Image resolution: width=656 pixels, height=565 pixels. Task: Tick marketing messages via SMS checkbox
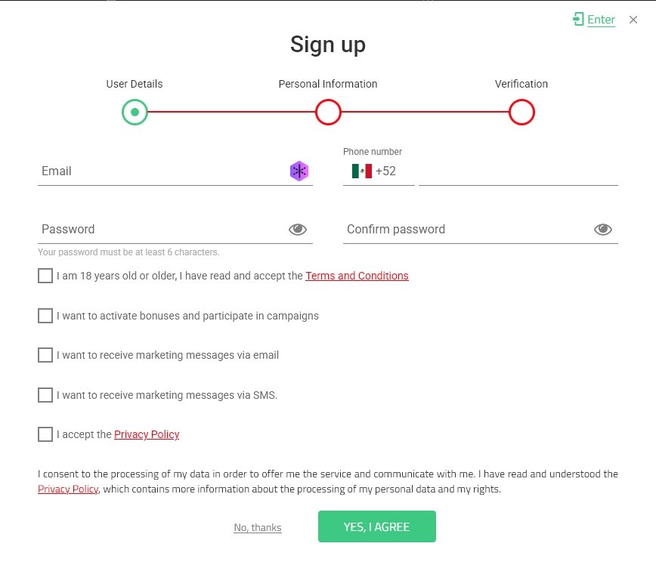click(45, 395)
